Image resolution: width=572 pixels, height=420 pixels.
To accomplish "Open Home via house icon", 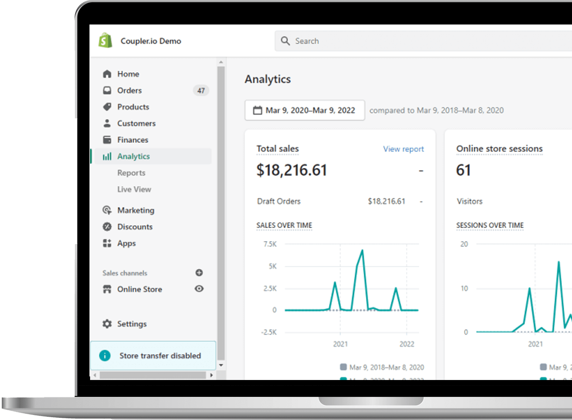I will [x=107, y=74].
